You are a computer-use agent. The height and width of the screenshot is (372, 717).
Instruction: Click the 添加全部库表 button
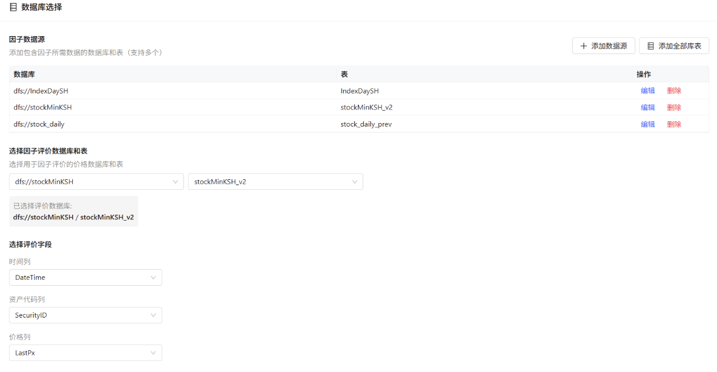tap(674, 46)
